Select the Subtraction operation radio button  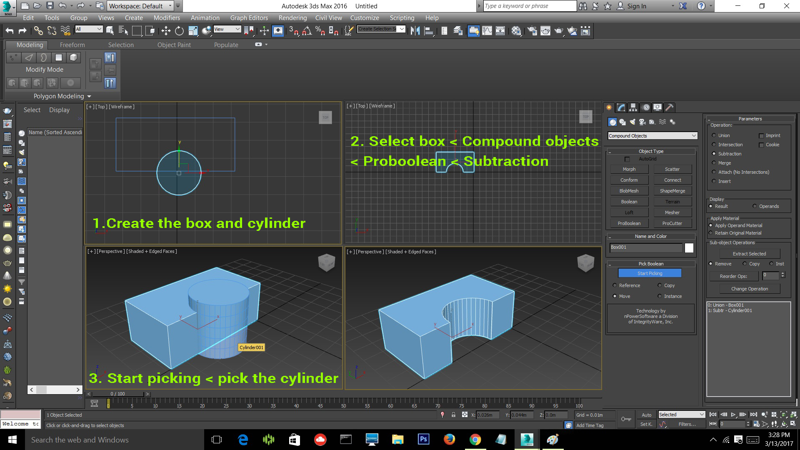[714, 153]
